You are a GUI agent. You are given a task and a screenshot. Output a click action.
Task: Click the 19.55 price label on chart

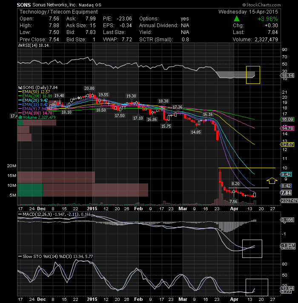[103, 94]
